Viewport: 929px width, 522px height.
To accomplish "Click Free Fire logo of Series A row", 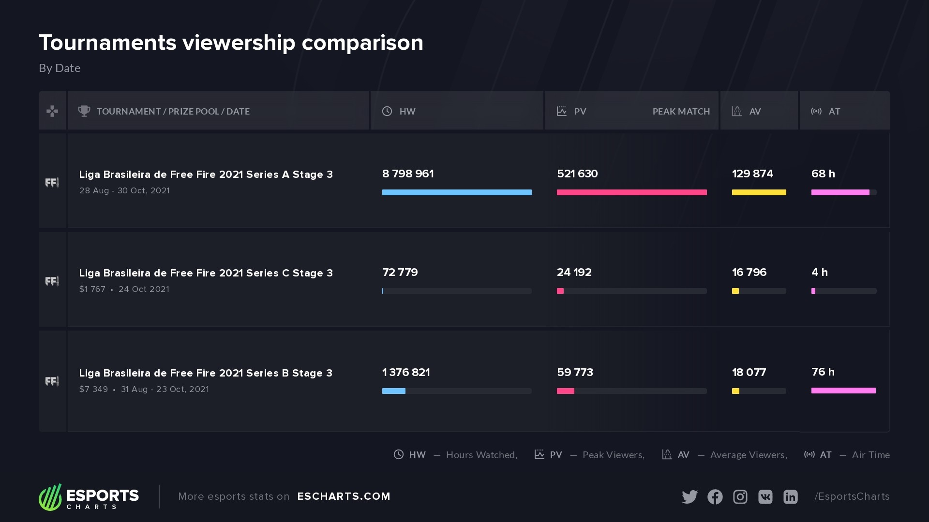I will 52,183.
